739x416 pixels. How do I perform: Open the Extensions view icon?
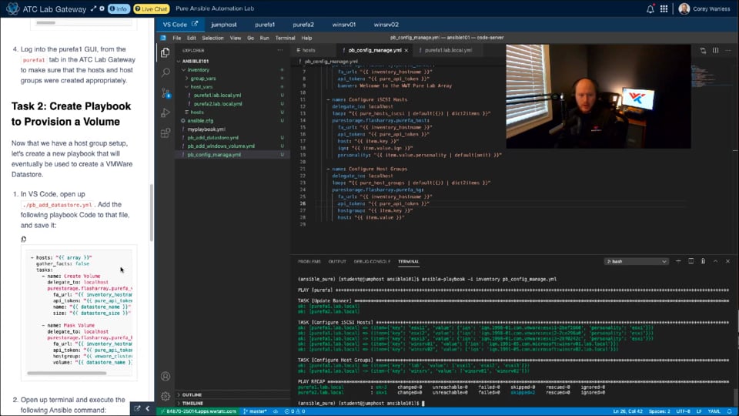pyautogui.click(x=166, y=133)
